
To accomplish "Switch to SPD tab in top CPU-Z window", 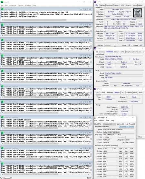I will coord(122,5).
